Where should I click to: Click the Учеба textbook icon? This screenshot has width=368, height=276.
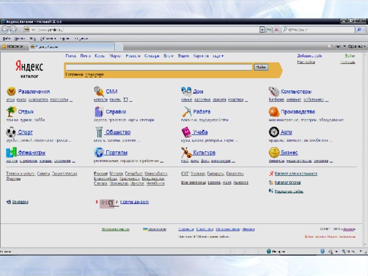[186, 132]
